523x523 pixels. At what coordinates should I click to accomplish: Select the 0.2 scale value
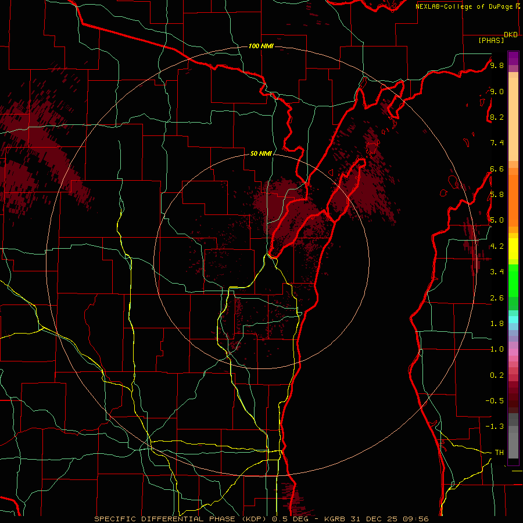pyautogui.click(x=497, y=375)
